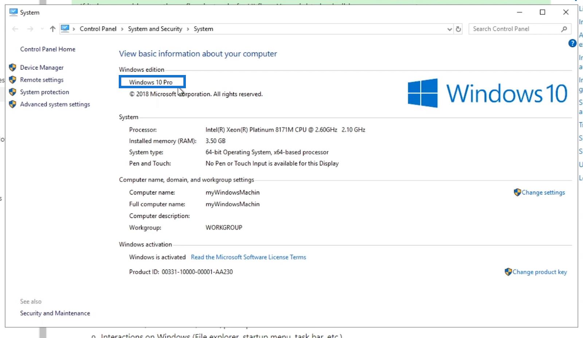Click the Windows 10 Pro edition text
This screenshot has width=583, height=338.
[151, 82]
